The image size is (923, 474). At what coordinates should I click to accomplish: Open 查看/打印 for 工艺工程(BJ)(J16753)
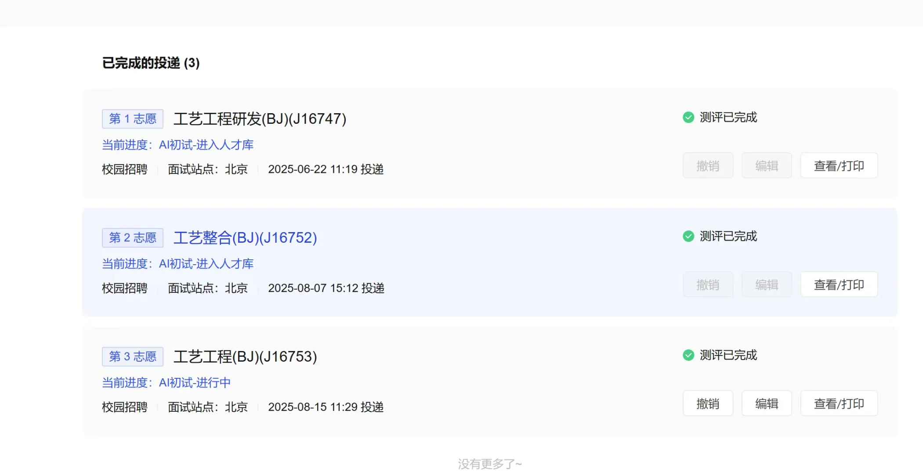839,403
